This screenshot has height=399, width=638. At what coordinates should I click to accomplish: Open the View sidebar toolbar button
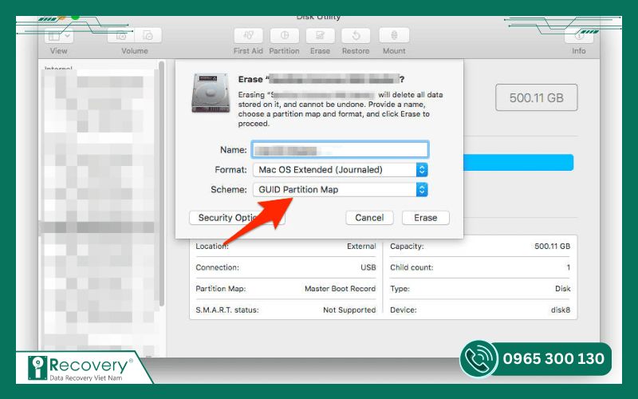tap(58, 36)
